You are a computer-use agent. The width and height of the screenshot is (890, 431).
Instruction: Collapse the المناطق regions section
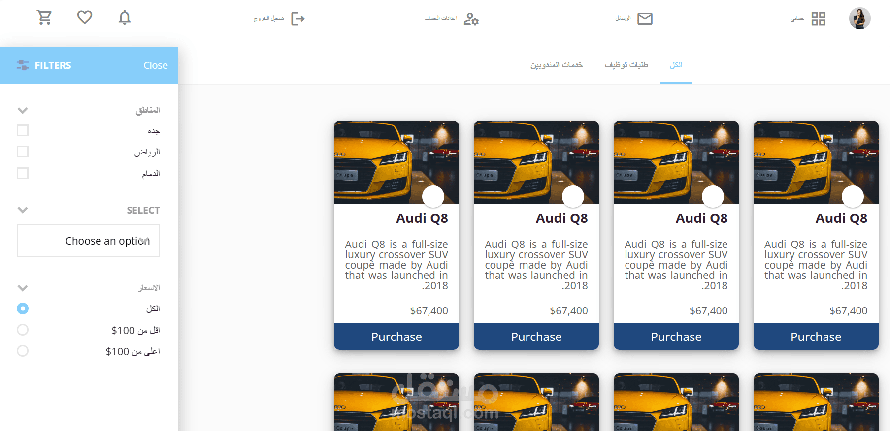pos(23,110)
